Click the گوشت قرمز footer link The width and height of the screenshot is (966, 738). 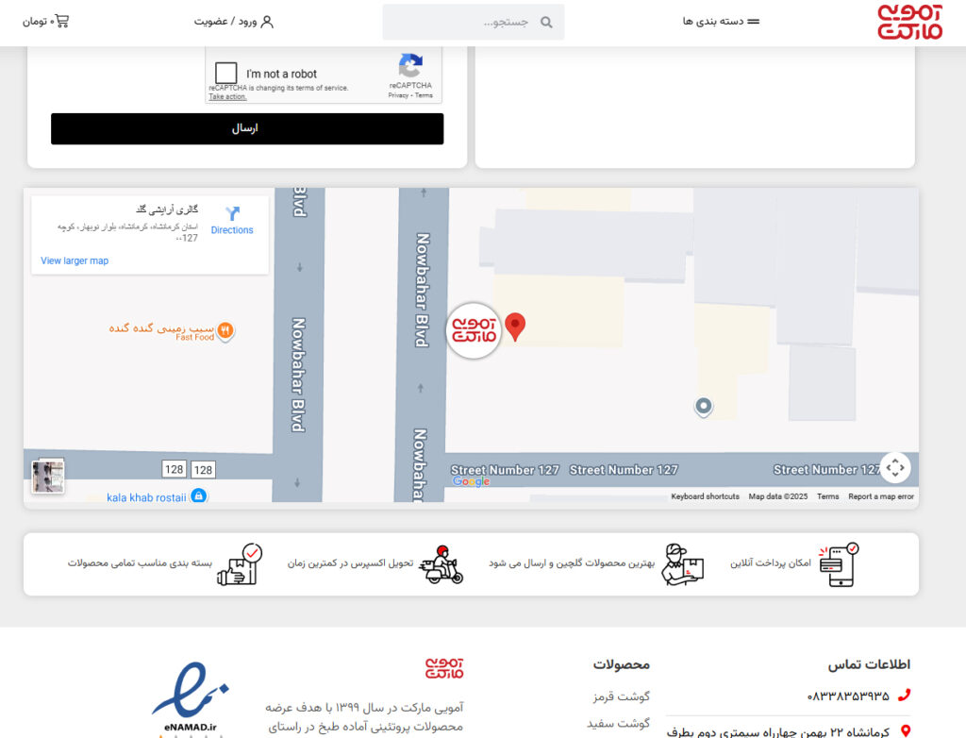click(621, 696)
